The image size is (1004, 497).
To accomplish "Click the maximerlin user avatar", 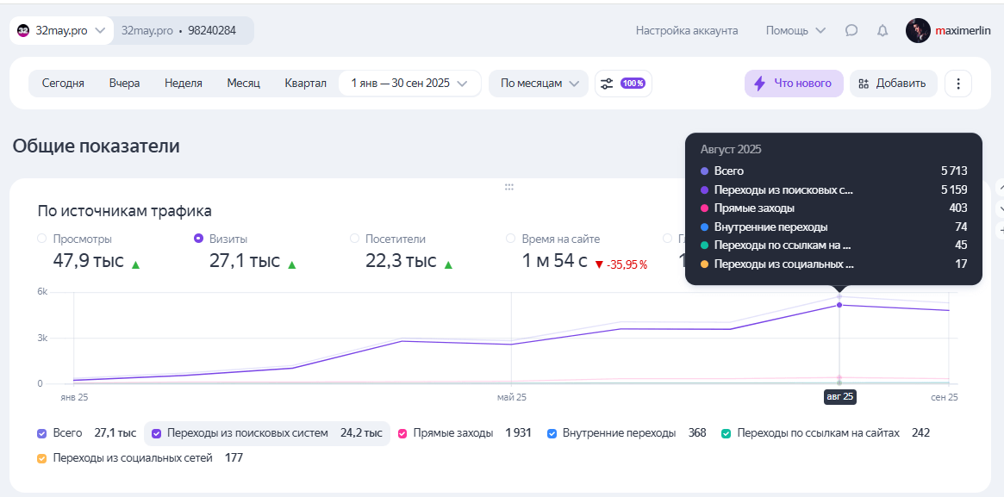I will (x=918, y=30).
